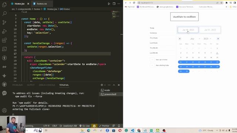Image resolution: width=237 pixels, height=133 pixels.
Task: Change the UTF-8 file encoding
Action: point(46,126)
